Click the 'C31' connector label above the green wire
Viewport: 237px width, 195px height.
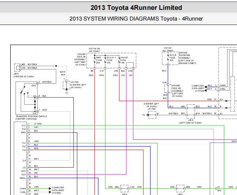102,71
